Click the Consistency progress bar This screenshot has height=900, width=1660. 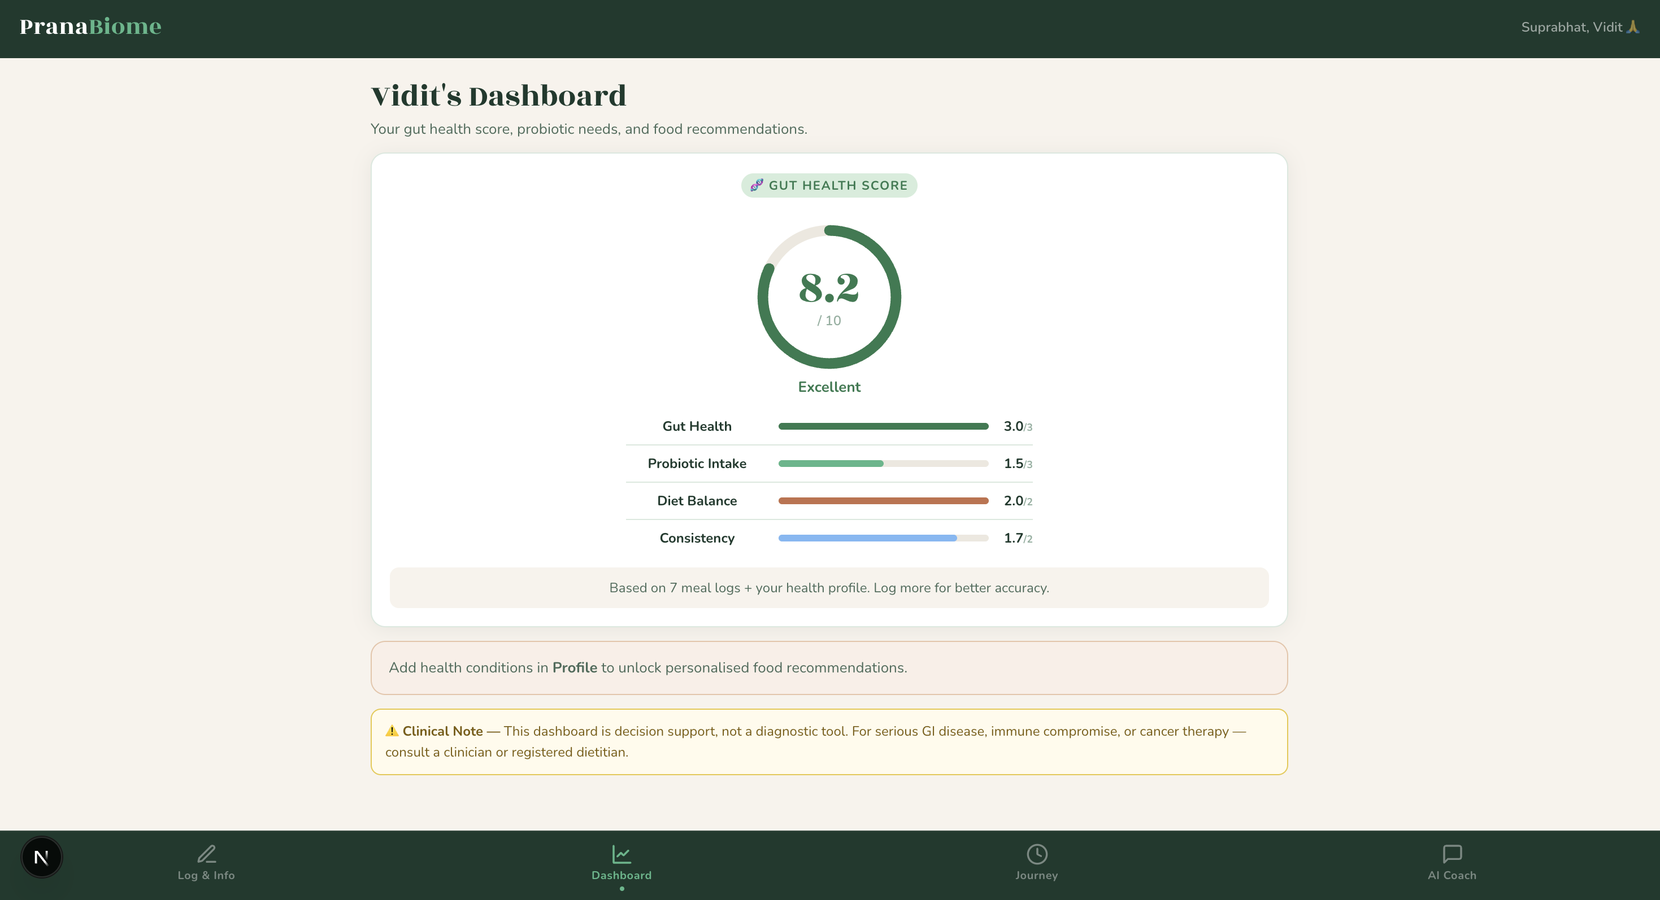pyautogui.click(x=883, y=538)
